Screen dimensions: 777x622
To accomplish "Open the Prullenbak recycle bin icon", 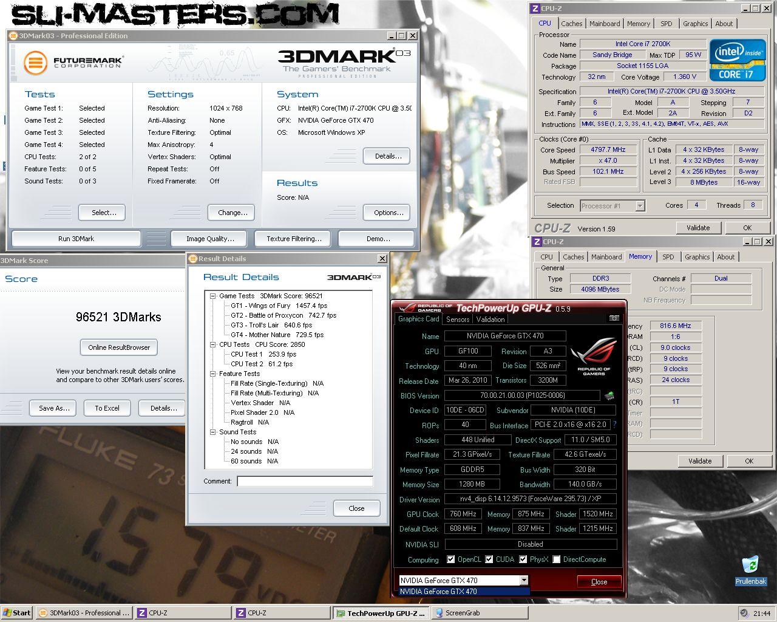I will 750,570.
